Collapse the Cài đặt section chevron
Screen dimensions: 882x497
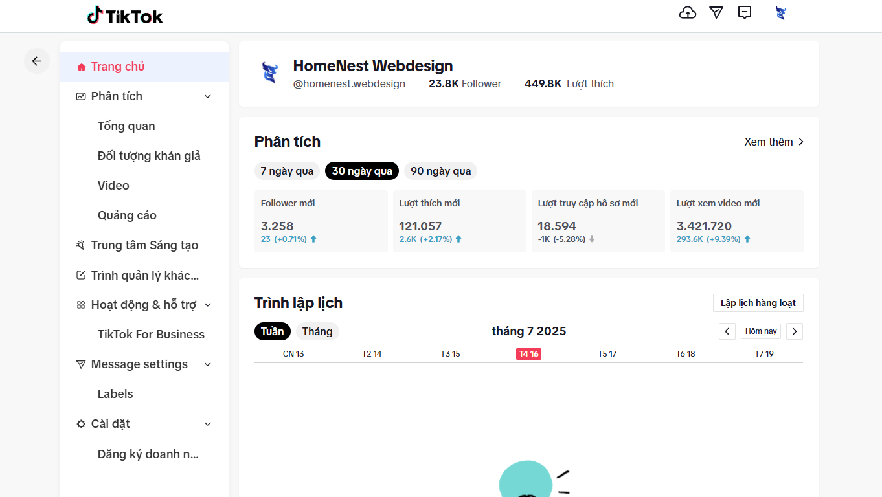208,424
